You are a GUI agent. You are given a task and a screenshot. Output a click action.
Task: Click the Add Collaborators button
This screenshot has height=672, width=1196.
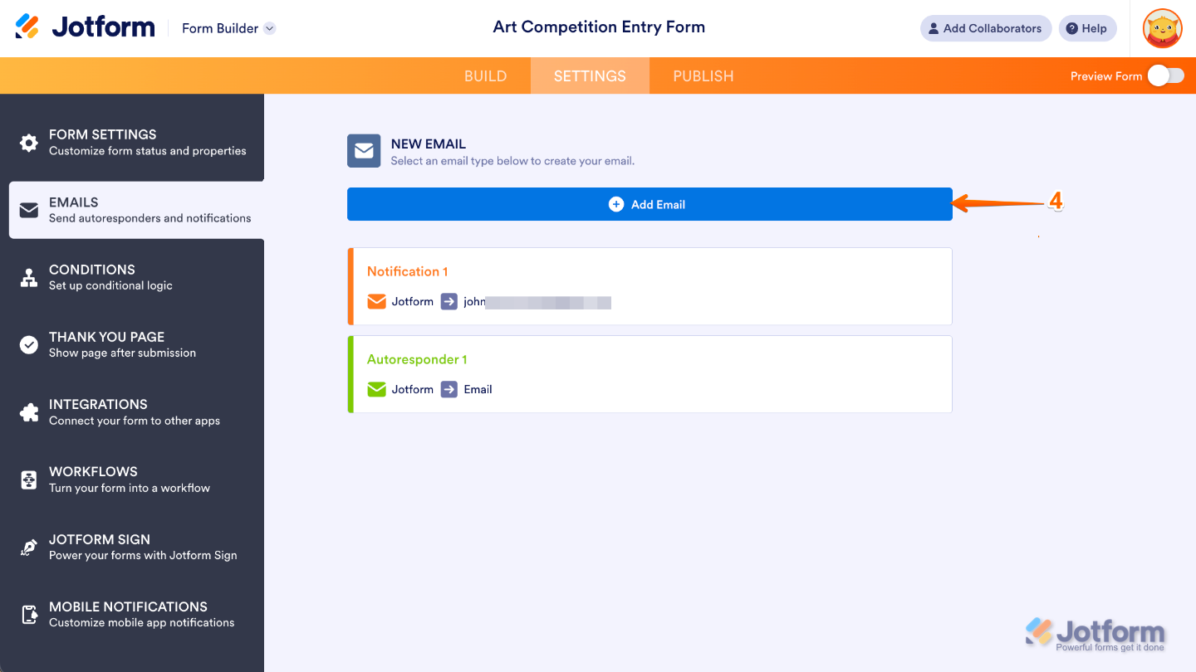985,28
